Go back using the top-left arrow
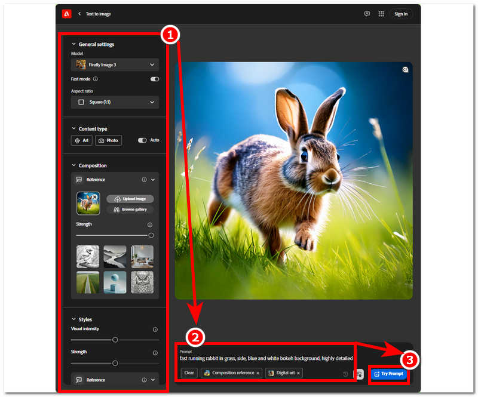This screenshot has height=397, width=478. click(x=79, y=14)
